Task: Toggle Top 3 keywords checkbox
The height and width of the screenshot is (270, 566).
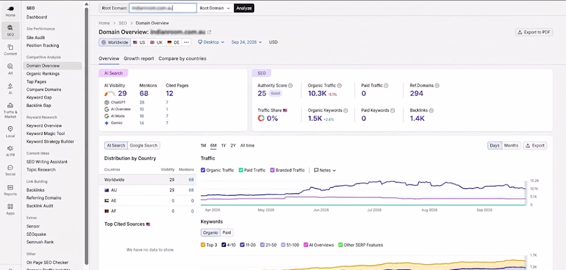Action: 203,245
